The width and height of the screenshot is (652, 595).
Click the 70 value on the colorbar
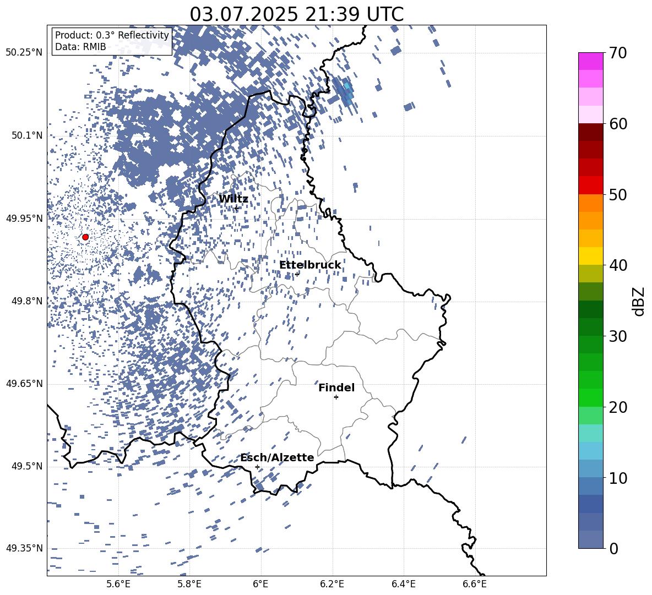(x=618, y=53)
